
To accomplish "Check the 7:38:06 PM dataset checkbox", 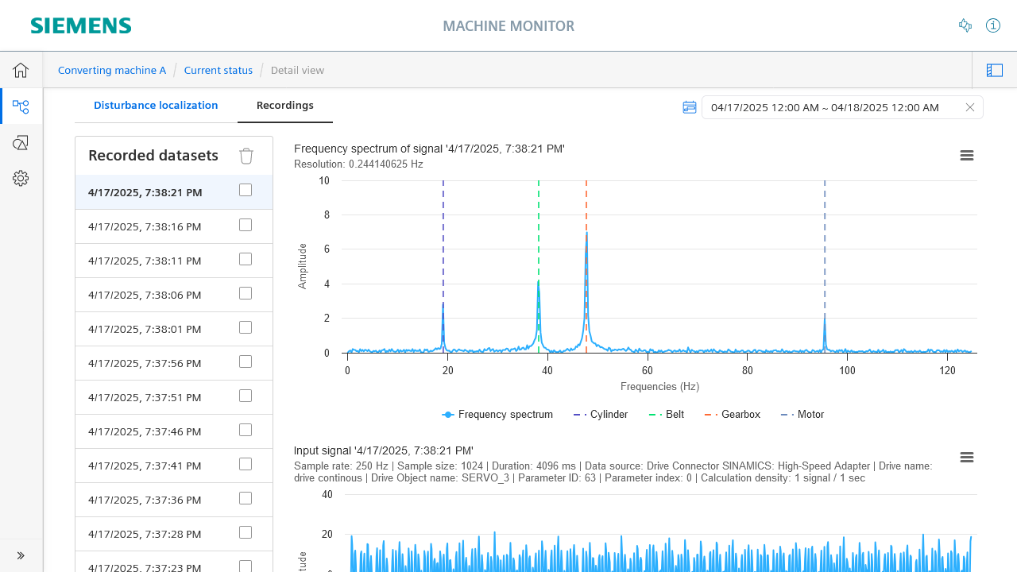I will [x=246, y=293].
